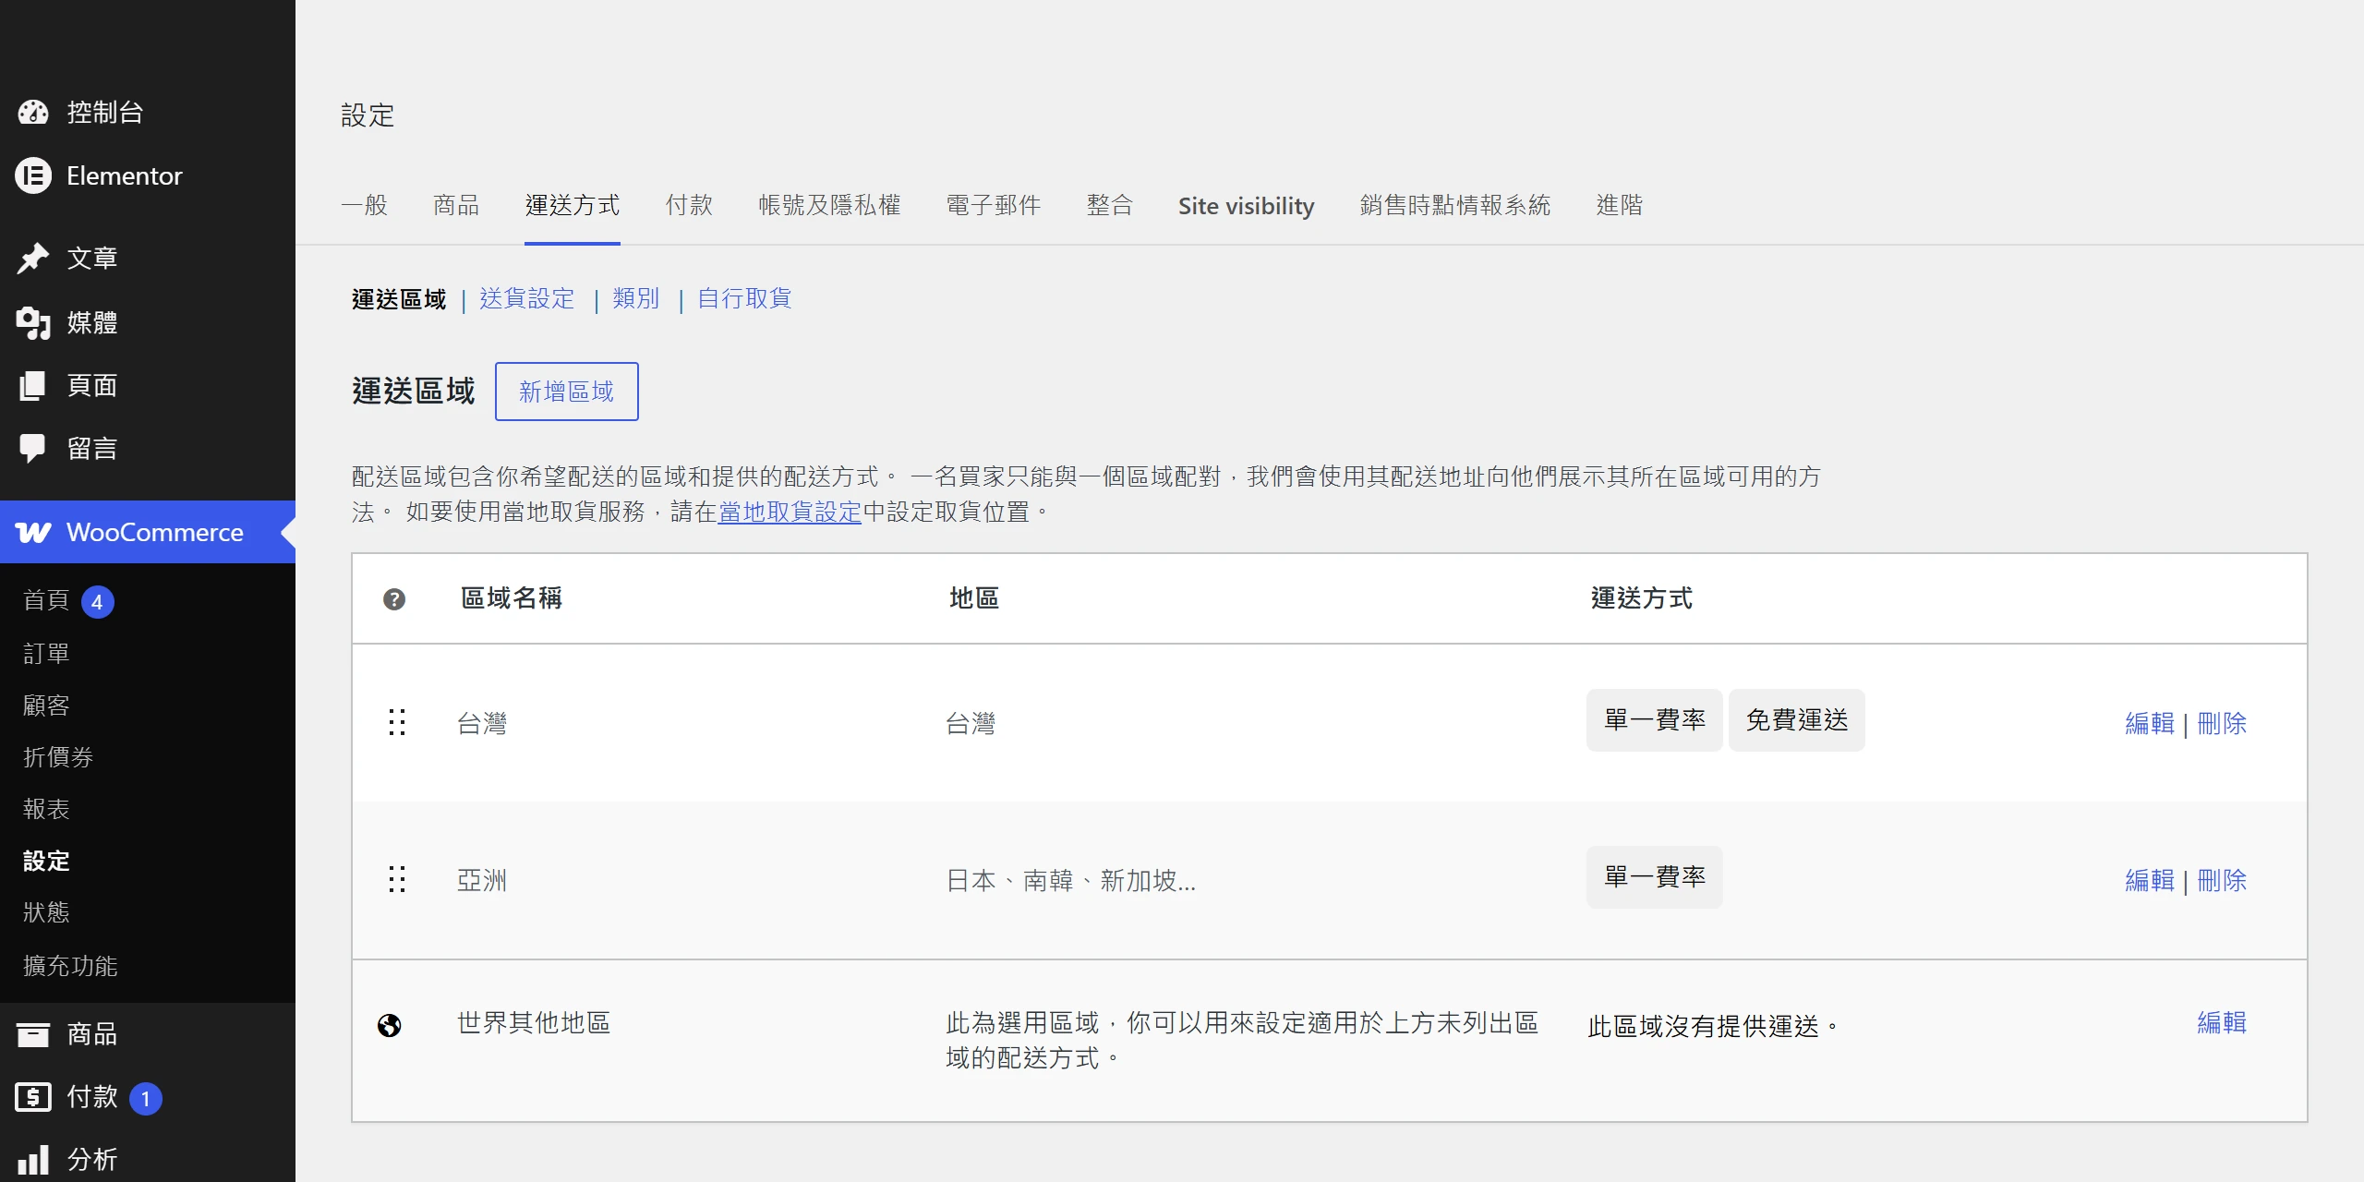
Task: Switch to the 商品 settings tab
Action: point(456,205)
